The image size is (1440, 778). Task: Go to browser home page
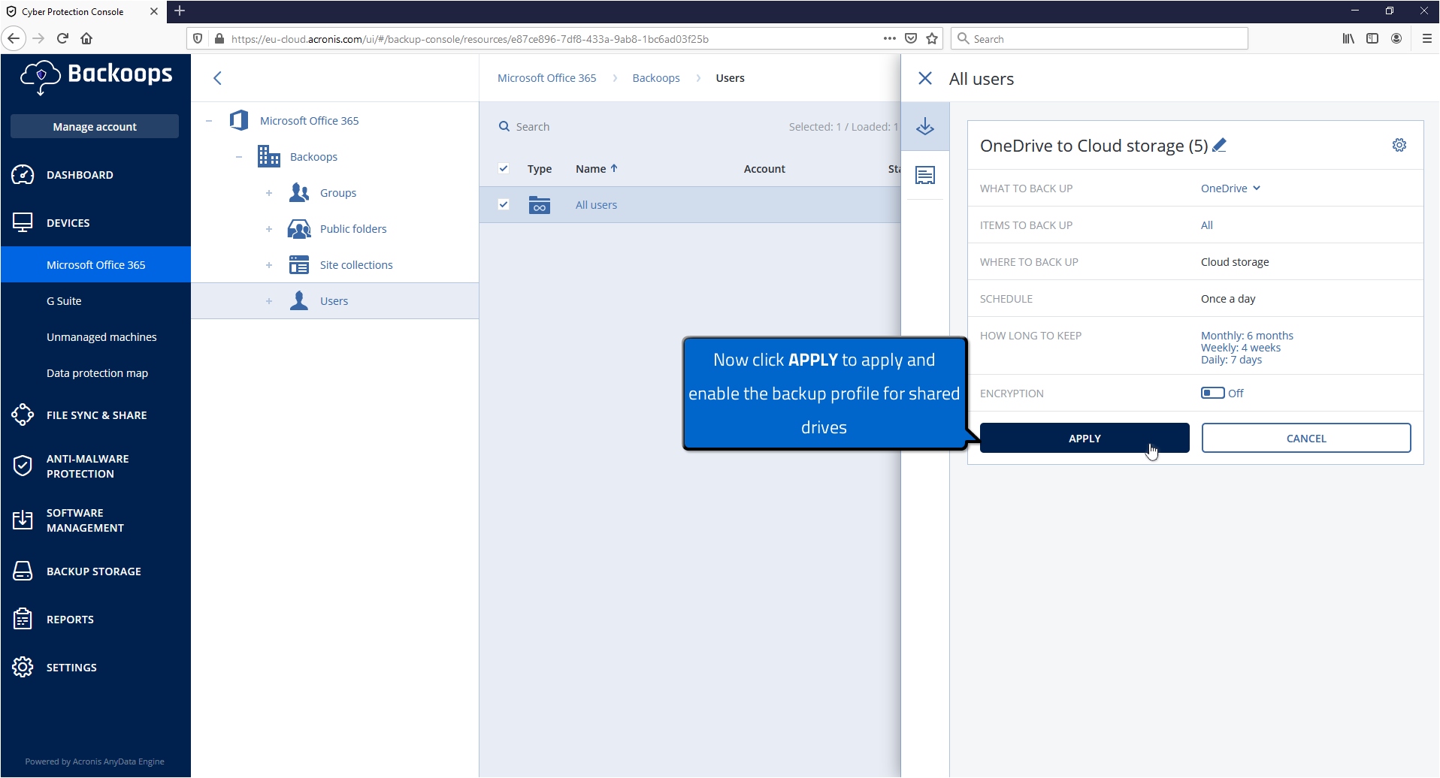pos(86,38)
